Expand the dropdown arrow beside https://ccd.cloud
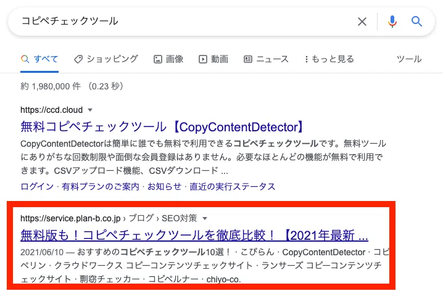Screen dimensions: 443x291 tap(90, 110)
